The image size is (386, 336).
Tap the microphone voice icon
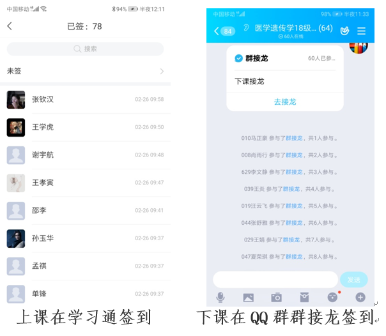click(x=220, y=298)
